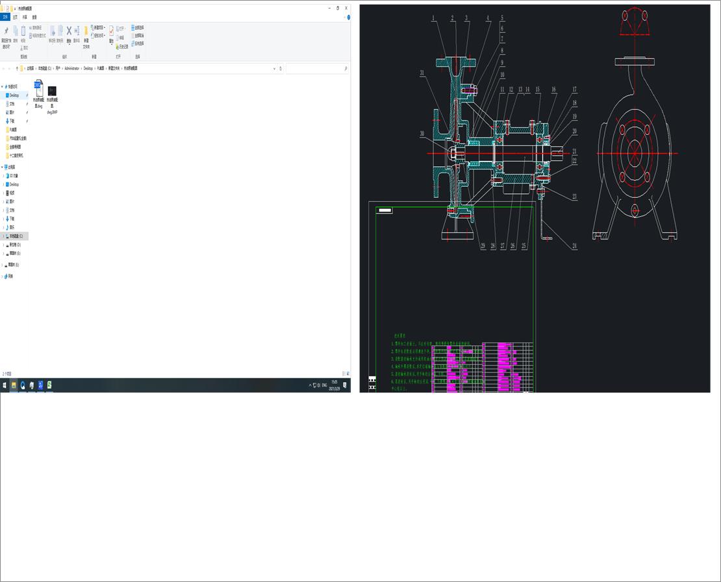721x582 pixels.
Task: Collapse 此电脑 in the navigation pane
Action: (3, 167)
